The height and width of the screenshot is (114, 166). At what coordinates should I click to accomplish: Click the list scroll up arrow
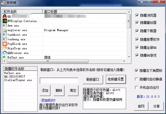tap(129, 12)
